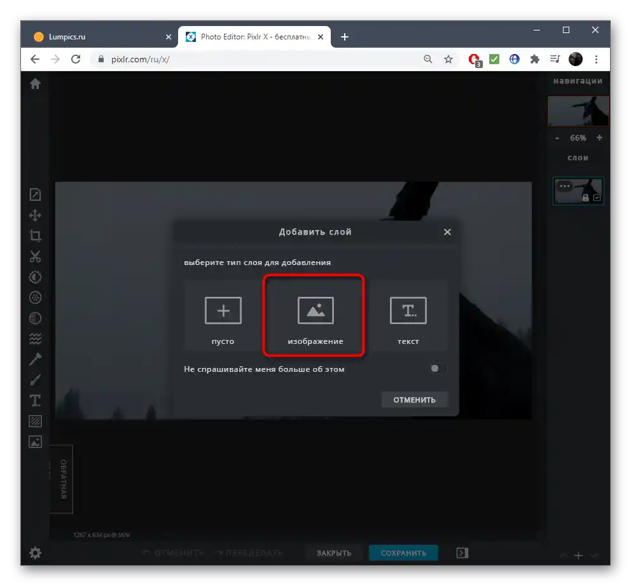Close the 'Добавить слой' dialog
This screenshot has width=631, height=586.
[447, 232]
